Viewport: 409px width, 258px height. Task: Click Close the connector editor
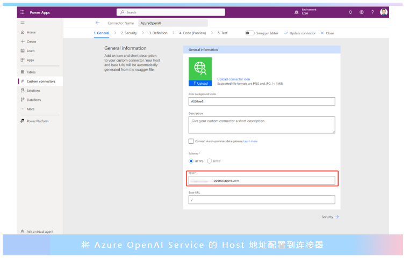click(327, 33)
